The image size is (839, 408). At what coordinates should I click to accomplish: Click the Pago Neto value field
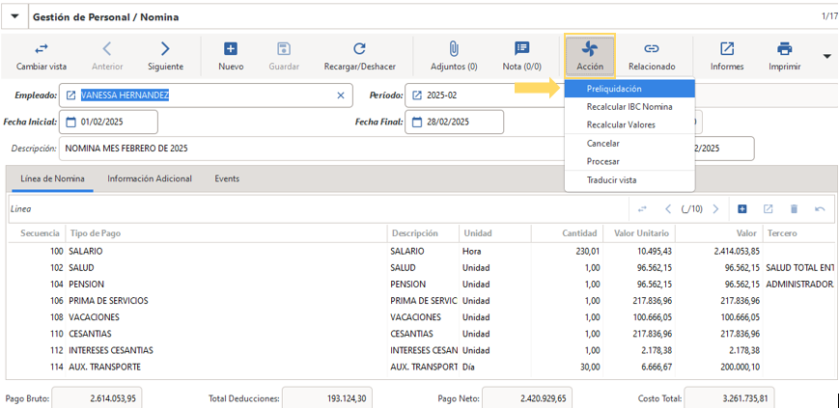(x=527, y=398)
